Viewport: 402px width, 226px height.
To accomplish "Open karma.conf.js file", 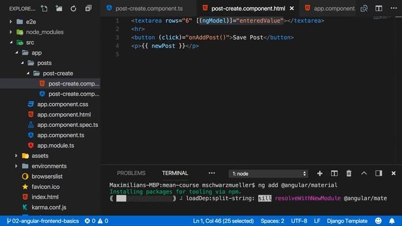I will [50, 207].
